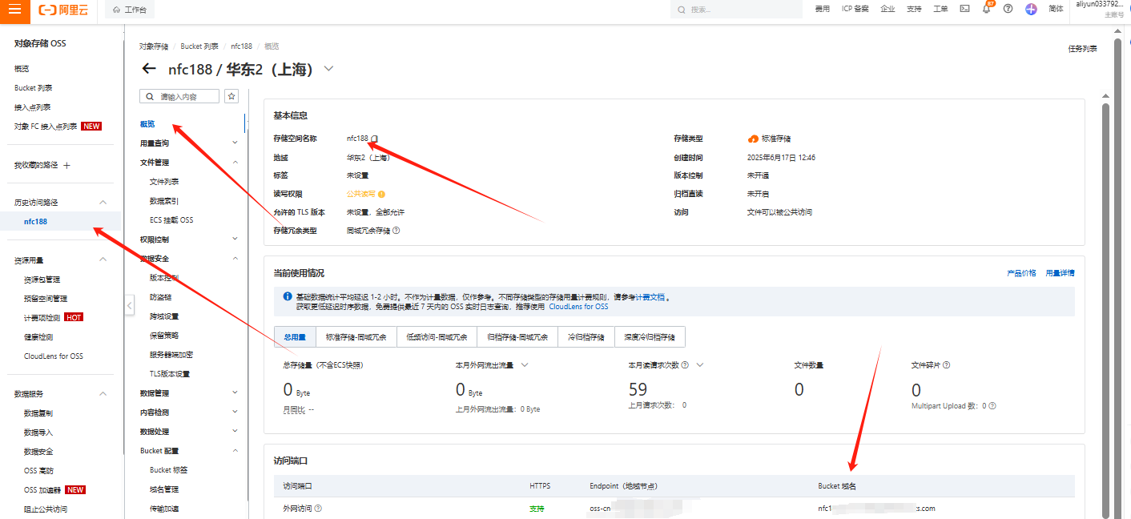The image size is (1131, 519).
Task: Expand 内容检测 menu
Action: click(235, 412)
